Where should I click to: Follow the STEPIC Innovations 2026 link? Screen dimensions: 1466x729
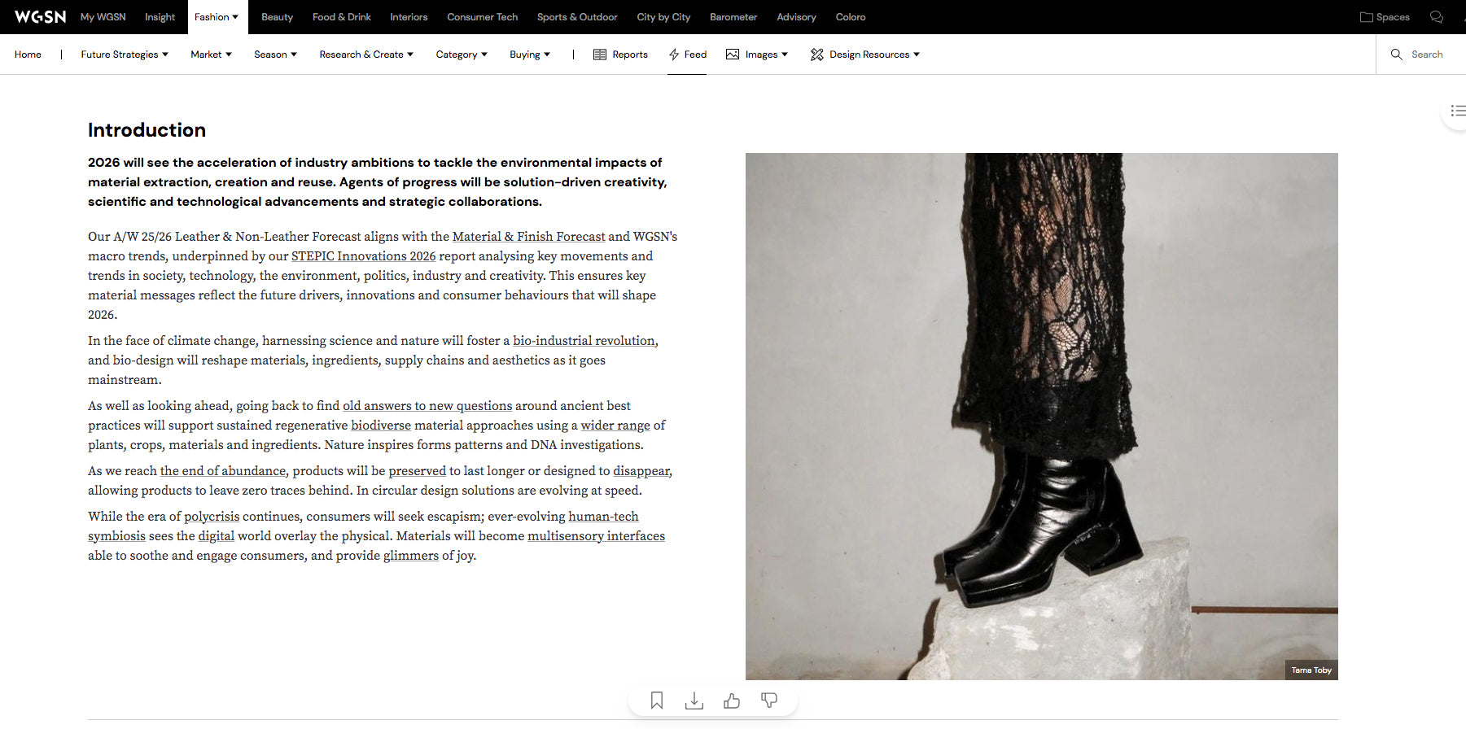[363, 256]
